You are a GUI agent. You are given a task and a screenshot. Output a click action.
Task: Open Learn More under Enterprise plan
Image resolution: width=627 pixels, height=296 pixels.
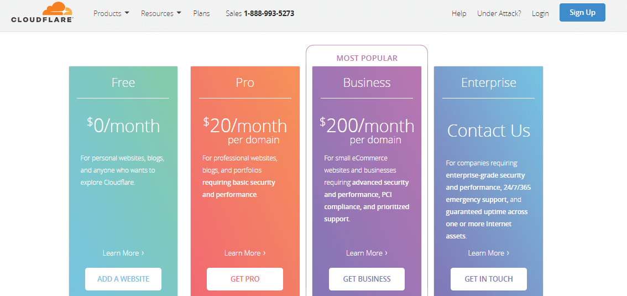[489, 253]
